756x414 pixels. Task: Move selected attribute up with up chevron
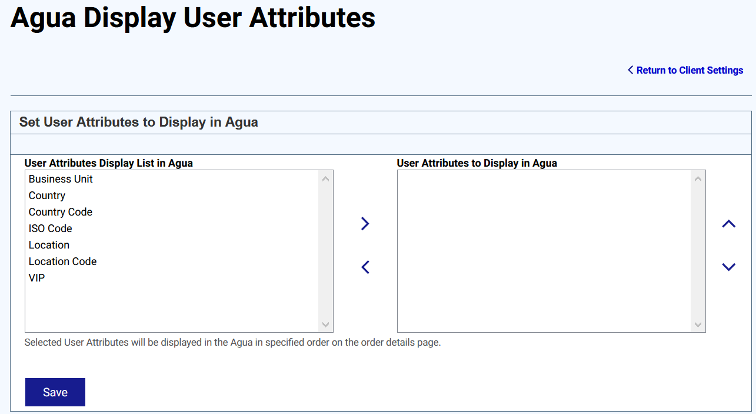(728, 224)
